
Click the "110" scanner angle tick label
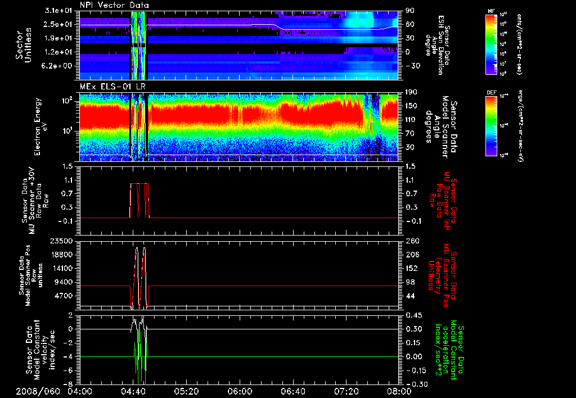click(x=410, y=120)
